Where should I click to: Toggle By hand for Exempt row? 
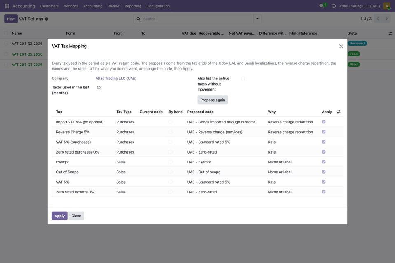pos(170,162)
